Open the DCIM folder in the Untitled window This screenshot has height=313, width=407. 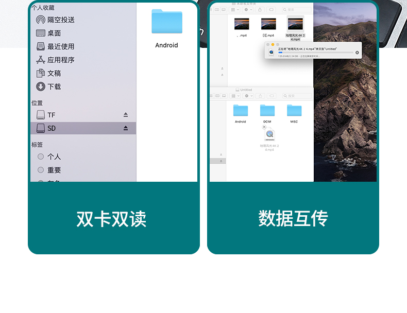tap(267, 111)
